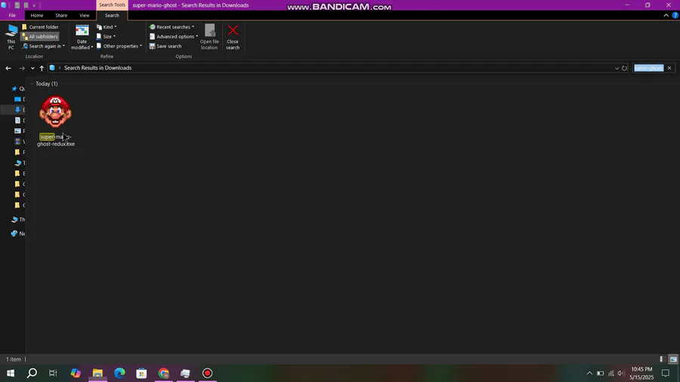Collapse the ribbon with the chevron
680x382 pixels.
click(666, 15)
